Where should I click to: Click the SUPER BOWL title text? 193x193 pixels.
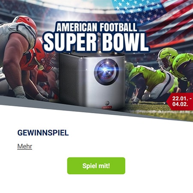point(96,42)
